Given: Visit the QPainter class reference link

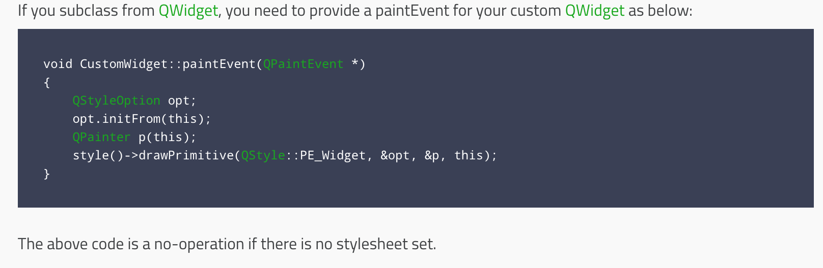Looking at the screenshot, I should coord(101,137).
